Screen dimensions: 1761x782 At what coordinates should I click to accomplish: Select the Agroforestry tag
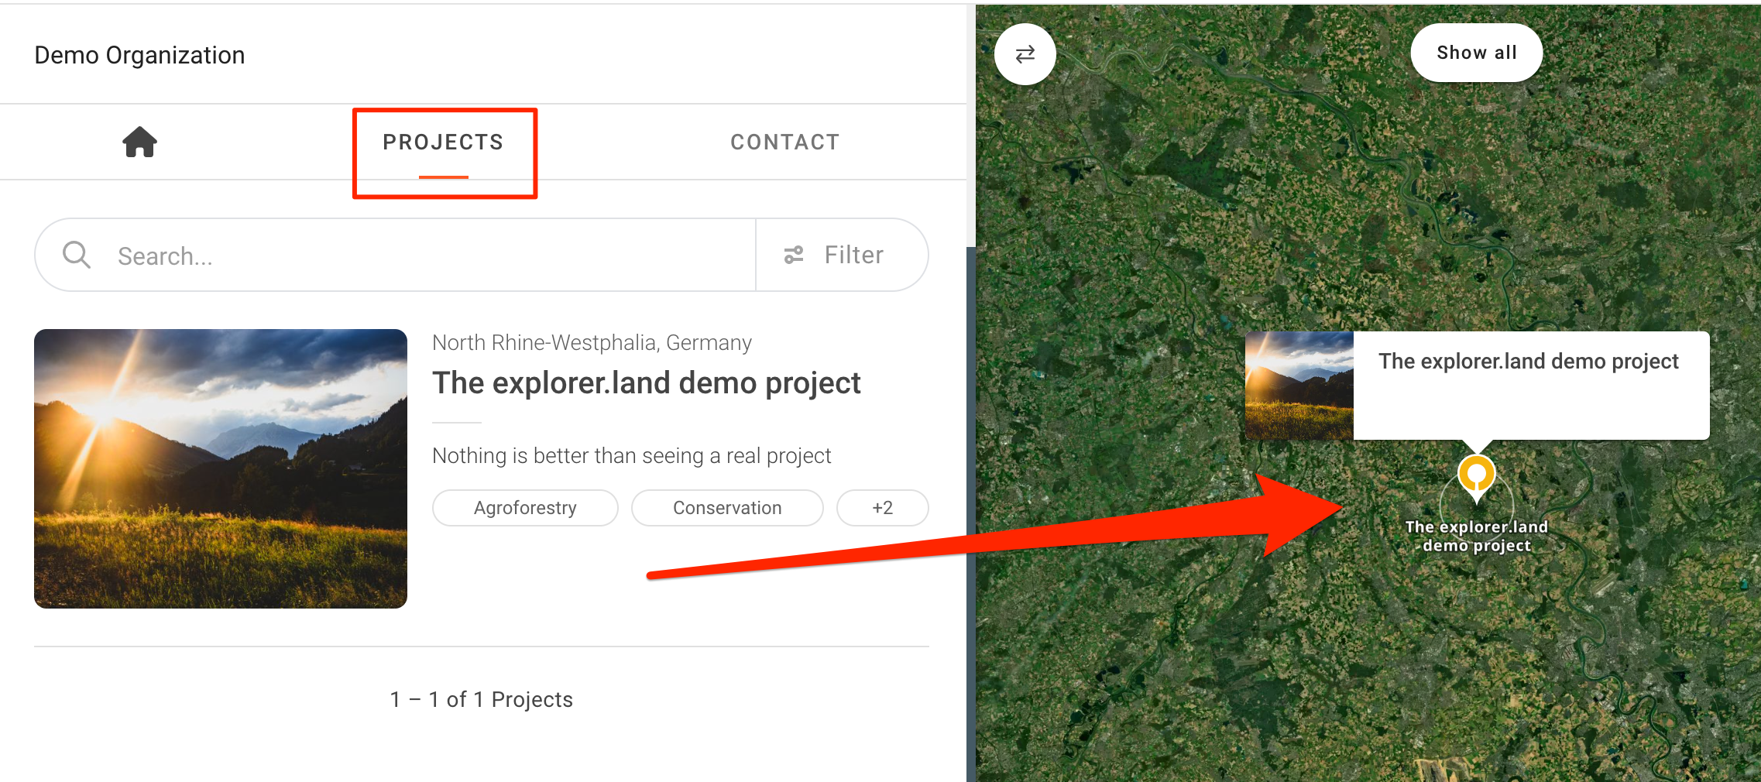coord(525,508)
